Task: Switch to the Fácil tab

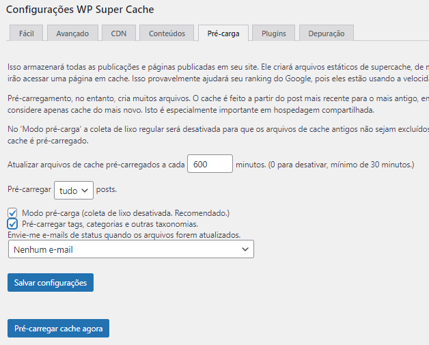Action: pos(27,33)
